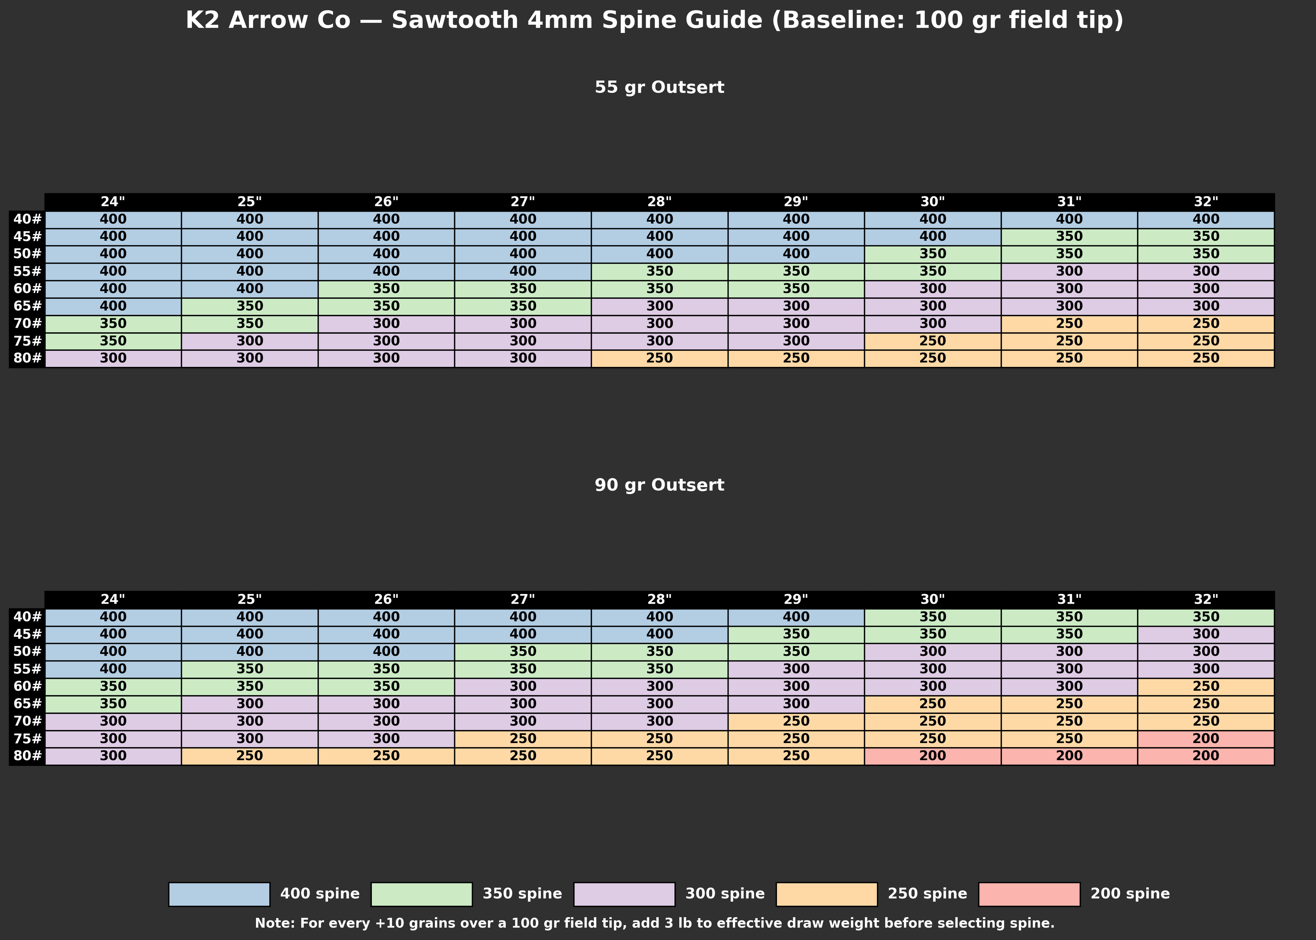Click the 28" column header in the 55 gr table
Viewport: 1316px width, 940px height.
[x=659, y=201]
